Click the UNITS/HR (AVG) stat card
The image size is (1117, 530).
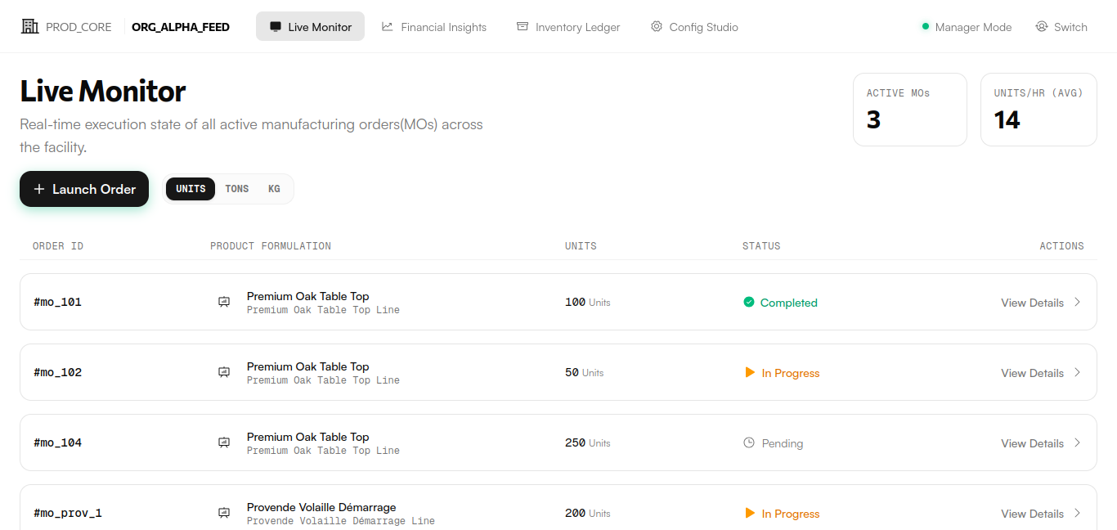pyautogui.click(x=1038, y=110)
